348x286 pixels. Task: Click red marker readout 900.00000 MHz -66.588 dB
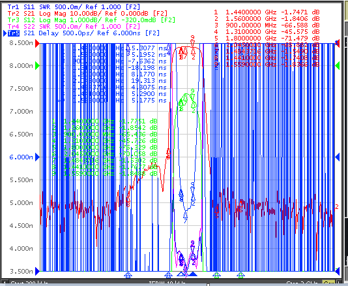pyautogui.click(x=267, y=25)
